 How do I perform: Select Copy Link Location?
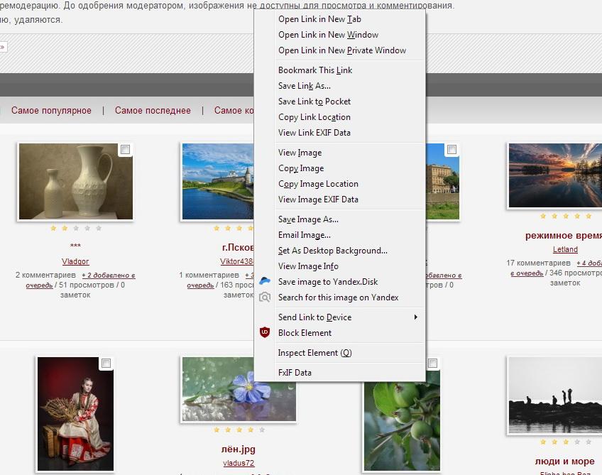point(340,117)
